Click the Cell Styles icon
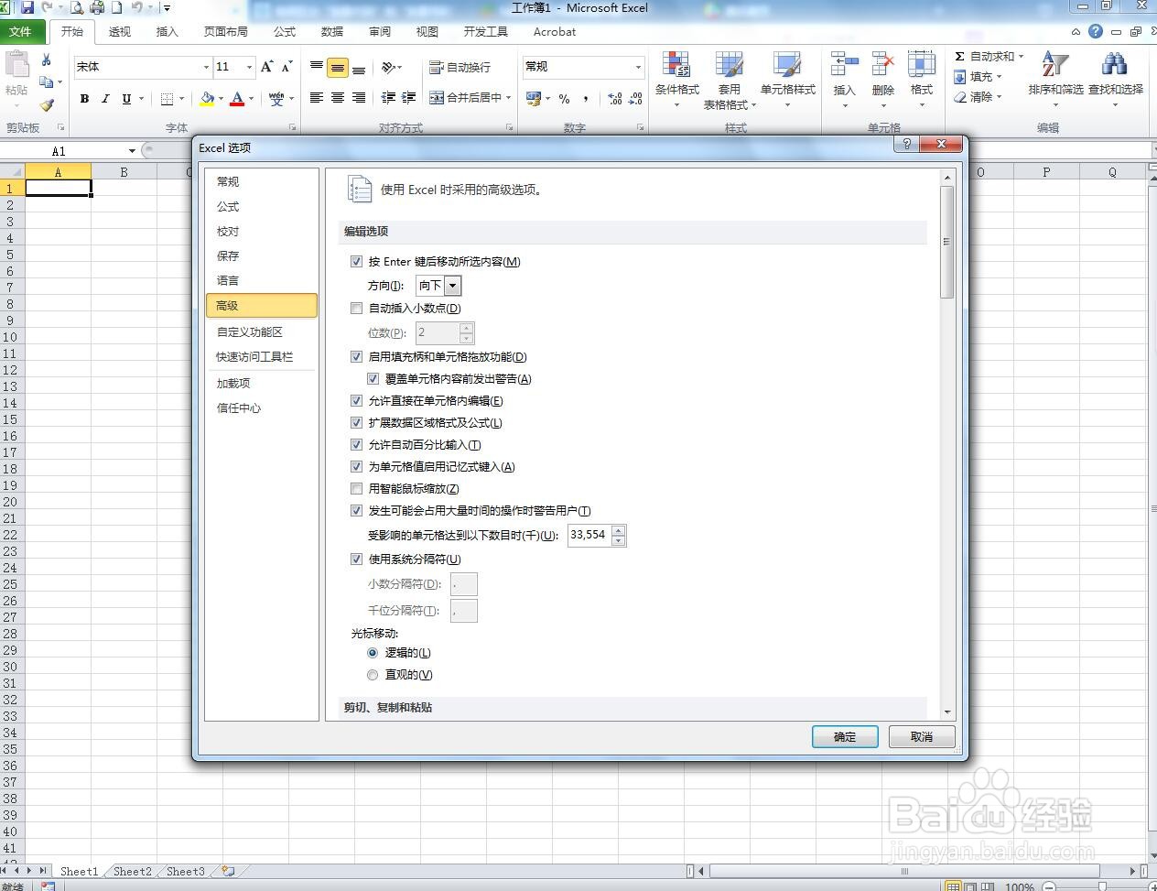Viewport: 1157px width, 891px height. [787, 66]
